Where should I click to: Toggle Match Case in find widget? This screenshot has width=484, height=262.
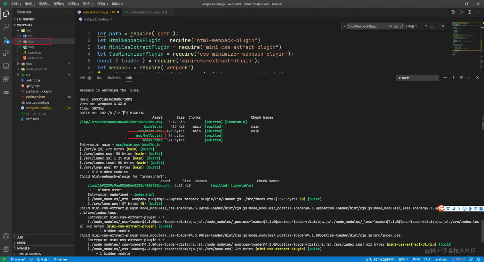391,26
